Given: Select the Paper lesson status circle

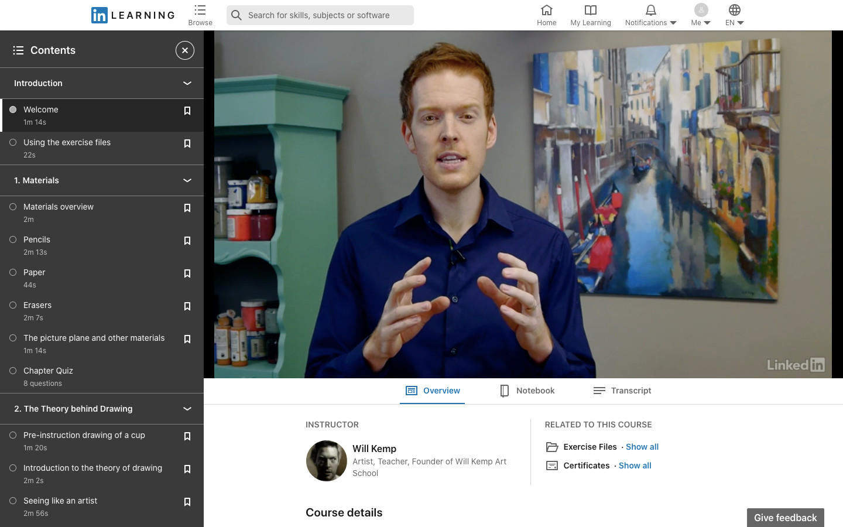Looking at the screenshot, I should (13, 272).
